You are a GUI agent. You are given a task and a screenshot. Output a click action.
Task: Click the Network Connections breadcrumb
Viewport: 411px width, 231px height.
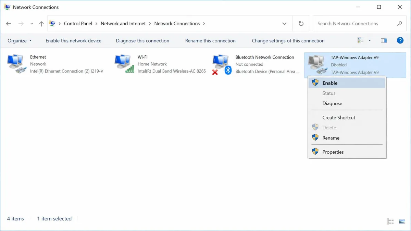tap(177, 24)
